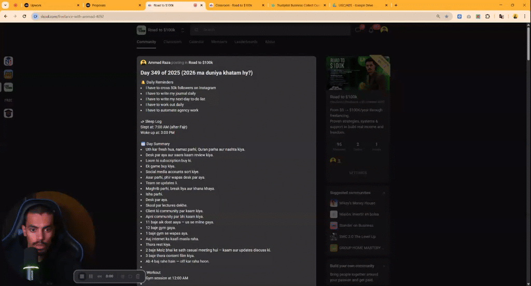Switch to Classroom tab
Screen dimensions: 531x286
[172, 42]
